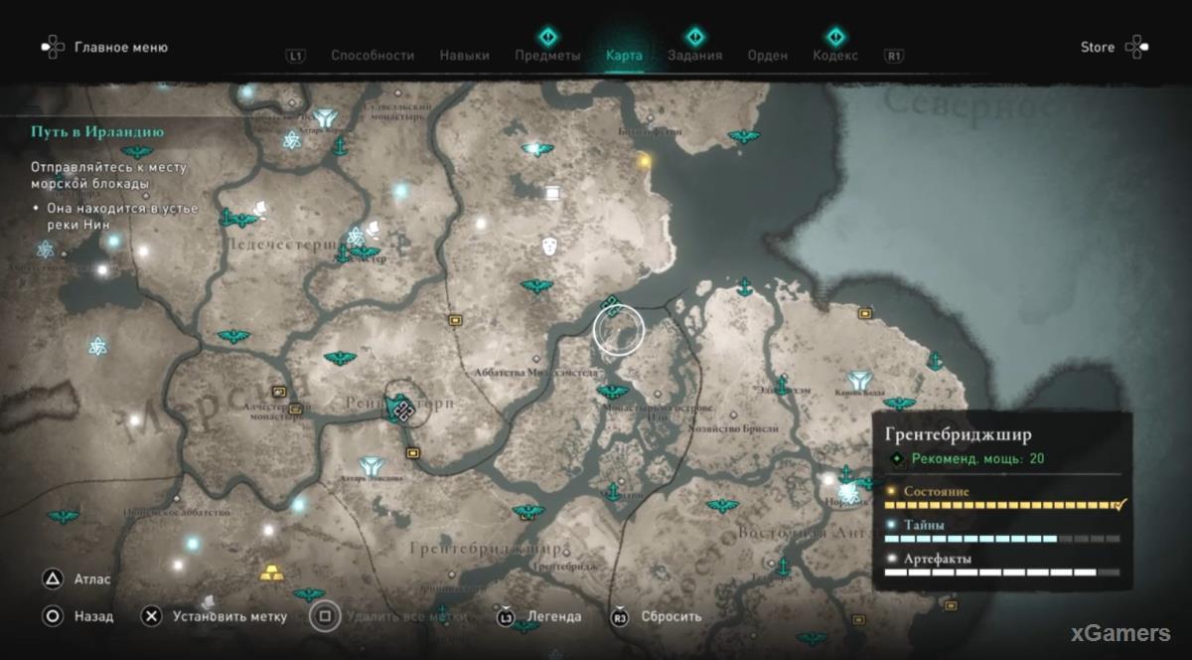1192x660 pixels.
Task: Select the Путь в Ирландию quest title
Action: [97, 131]
